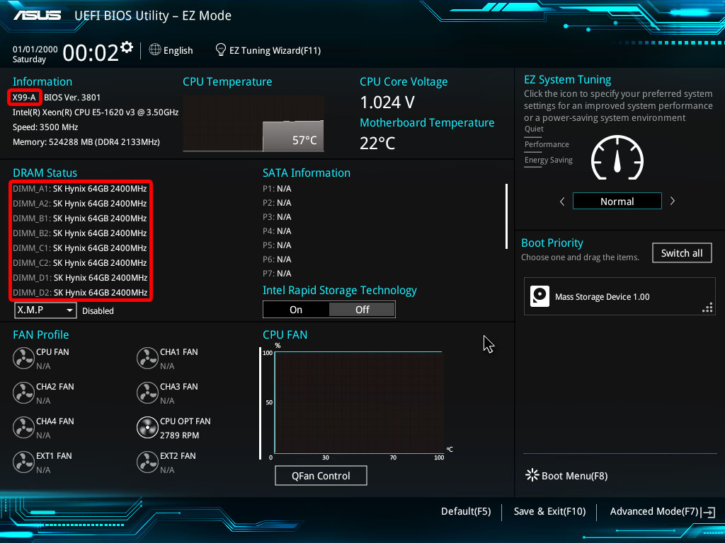This screenshot has width=725, height=543.
Task: Open Boot Menu(F8)
Action: (x=574, y=476)
